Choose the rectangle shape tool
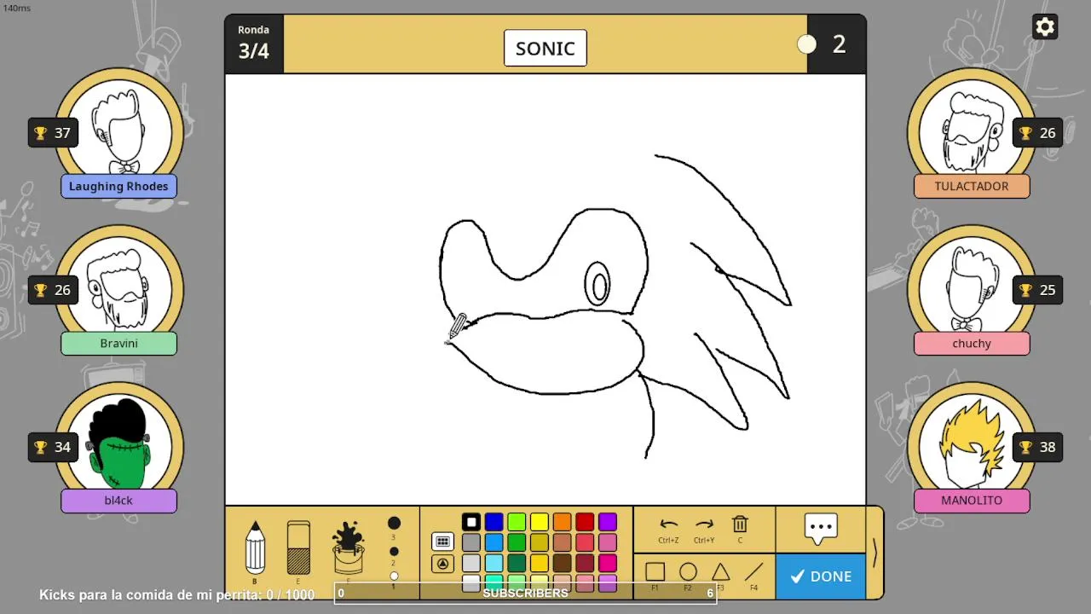This screenshot has height=614, width=1091. coord(655,571)
